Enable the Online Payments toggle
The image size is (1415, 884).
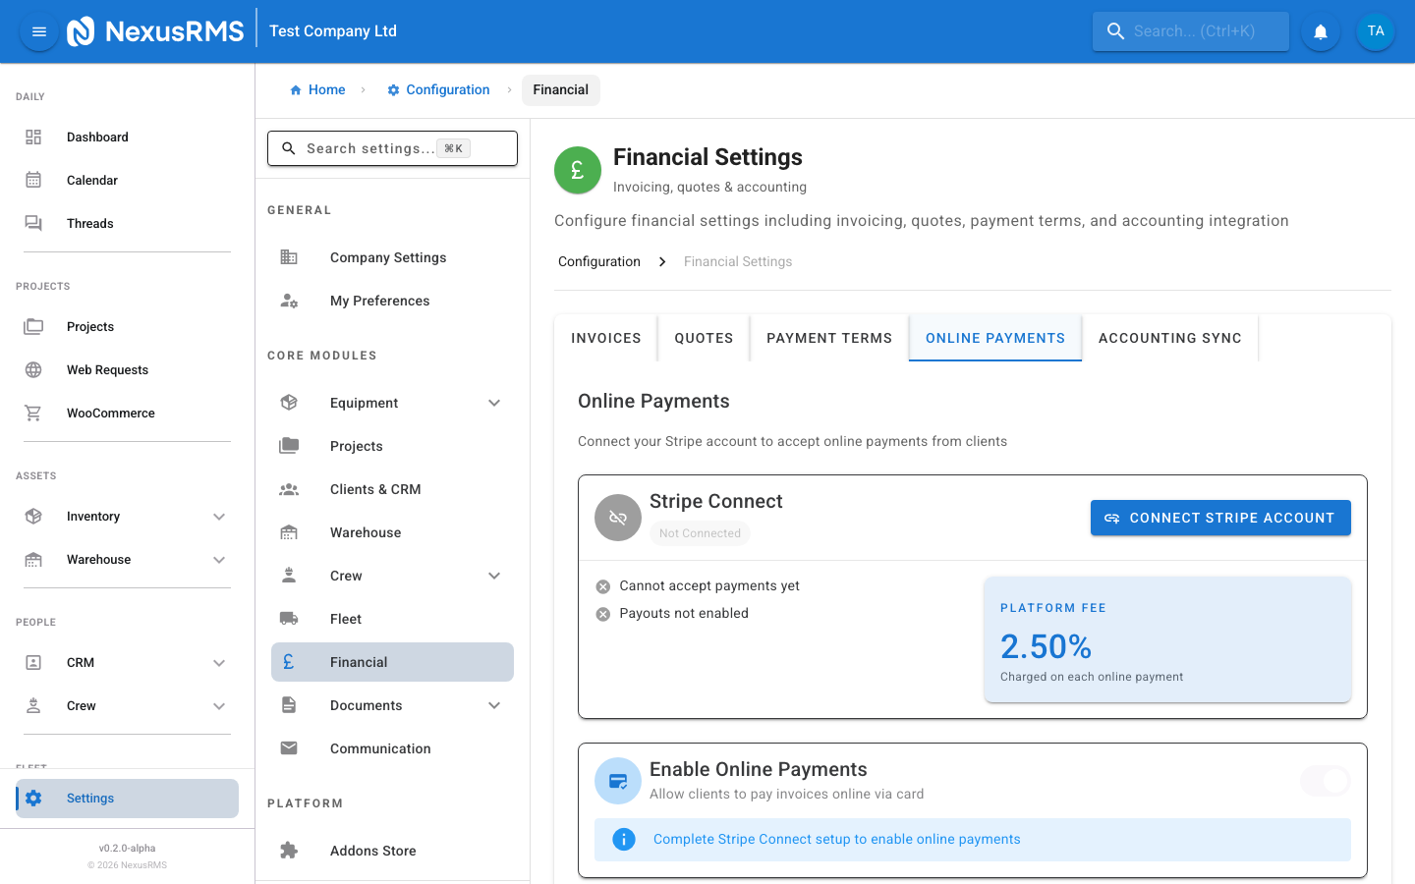[x=1325, y=781]
